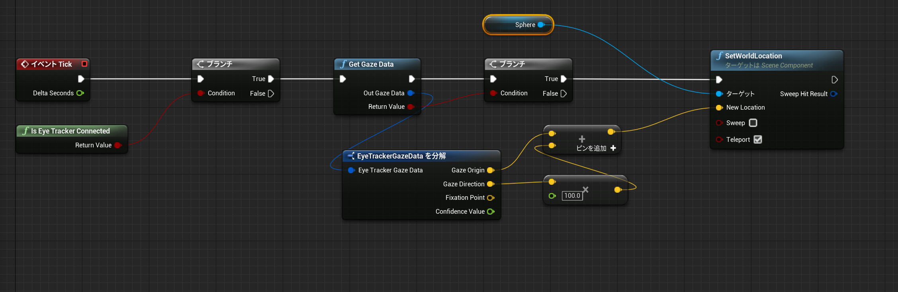Click the Teleport bool input pin
Image resolution: width=898 pixels, height=292 pixels.
click(719, 139)
